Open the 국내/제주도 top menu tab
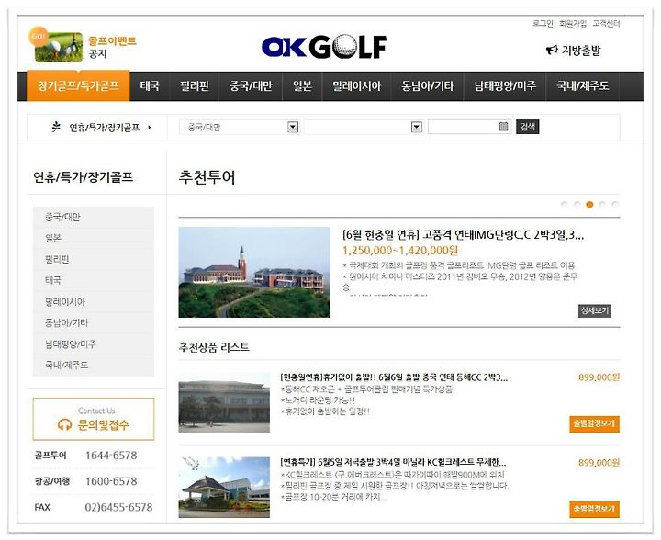Viewport: 661px width, 540px height. click(x=583, y=86)
